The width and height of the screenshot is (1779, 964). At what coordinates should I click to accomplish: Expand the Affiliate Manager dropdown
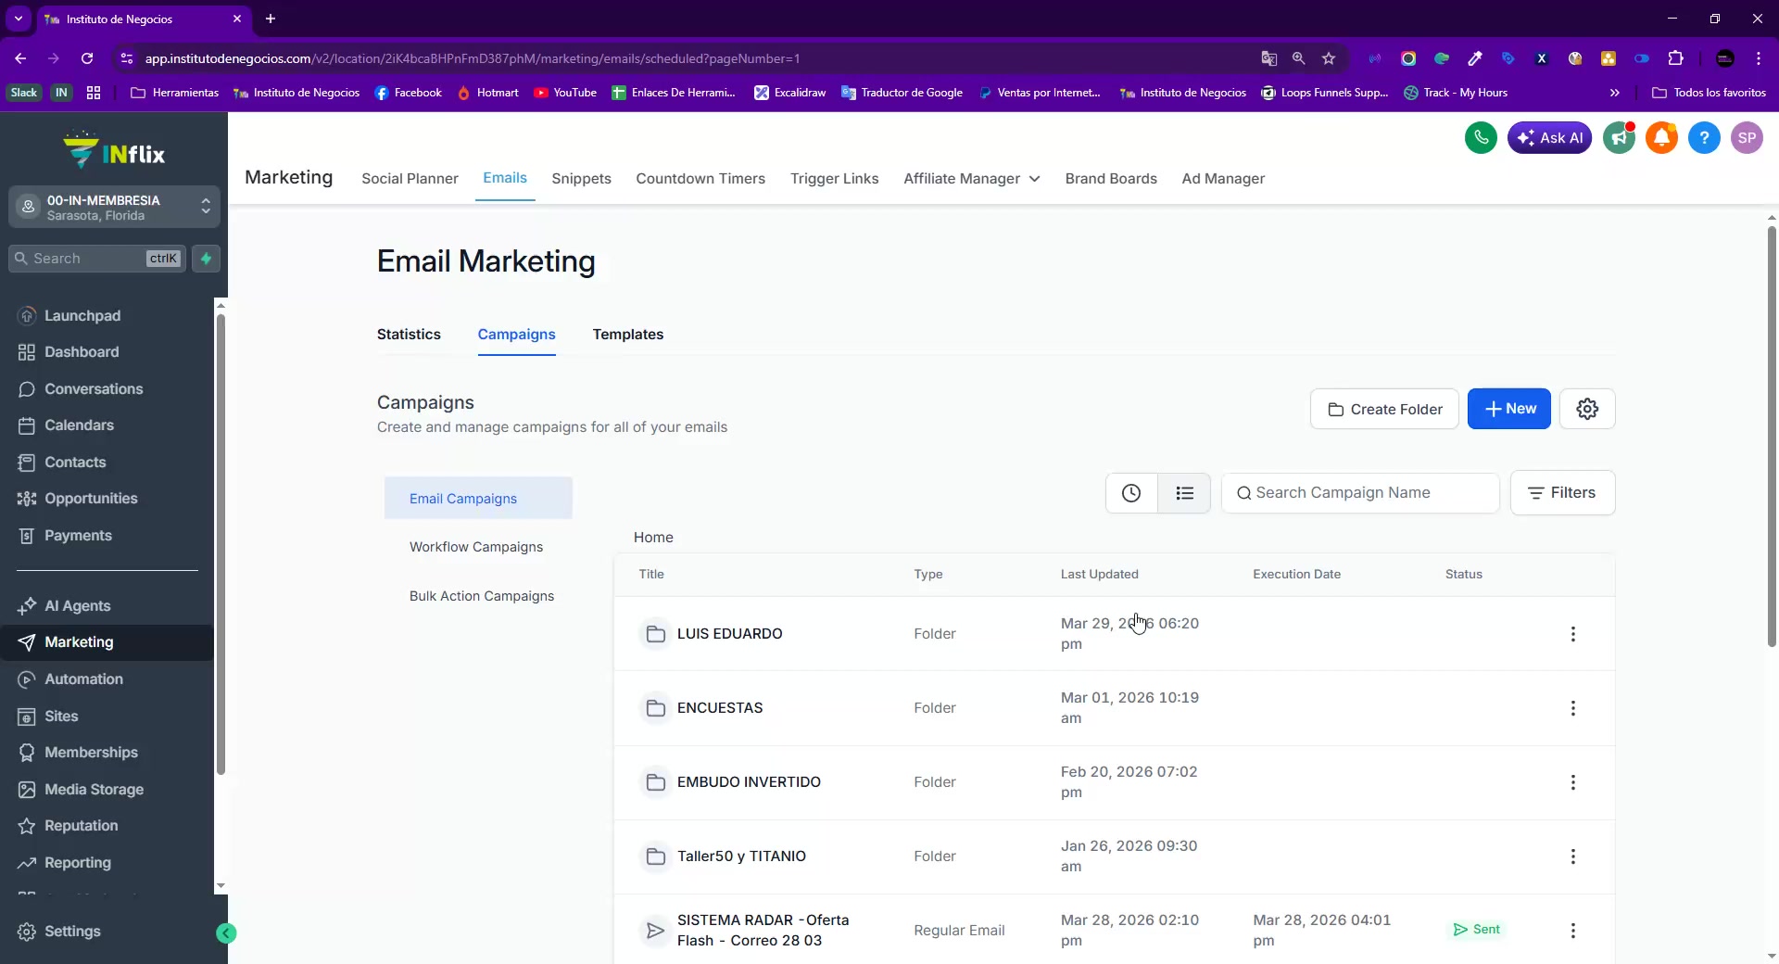click(971, 179)
